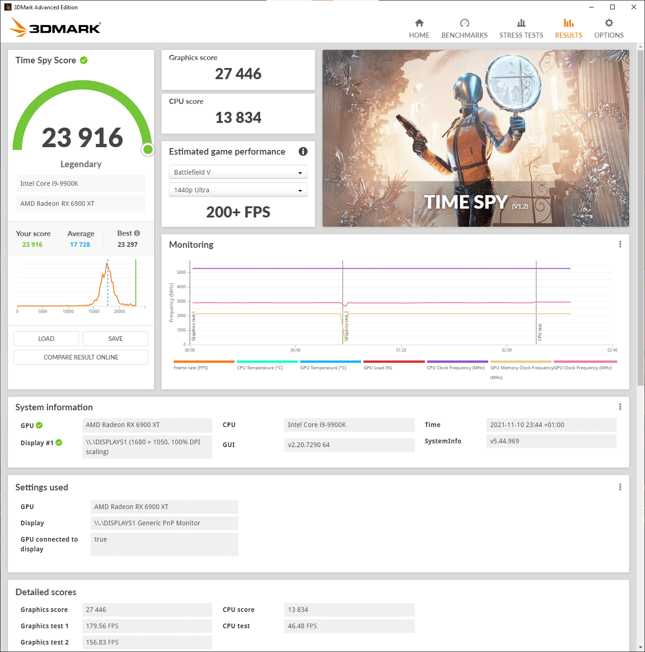This screenshot has width=645, height=652.
Task: Open the Settings used three-dot menu
Action: (620, 487)
